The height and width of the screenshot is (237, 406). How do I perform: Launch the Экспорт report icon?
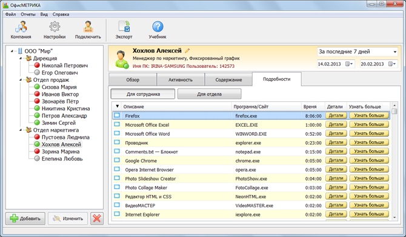124,27
